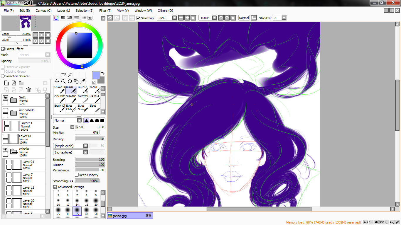The image size is (401, 225).
Task: Adjust the brush Density slider
Action: coord(90,139)
